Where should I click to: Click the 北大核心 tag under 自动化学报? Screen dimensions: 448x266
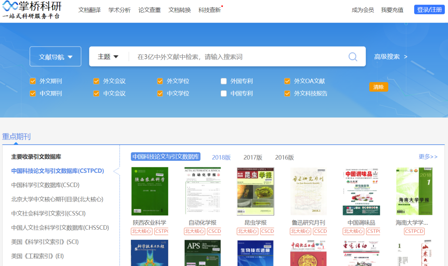pyautogui.click(x=195, y=231)
